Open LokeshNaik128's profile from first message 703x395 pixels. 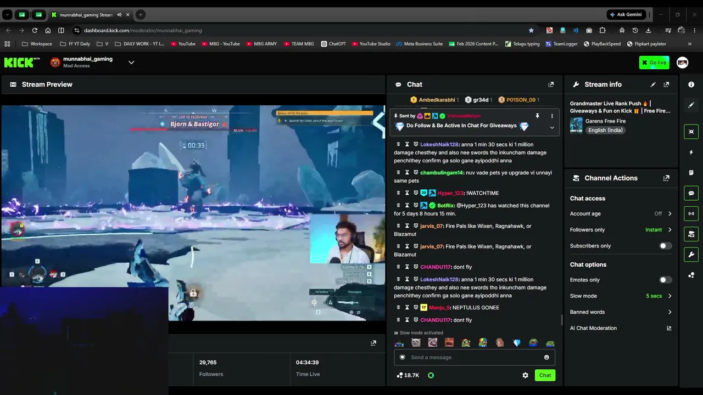[x=439, y=145]
